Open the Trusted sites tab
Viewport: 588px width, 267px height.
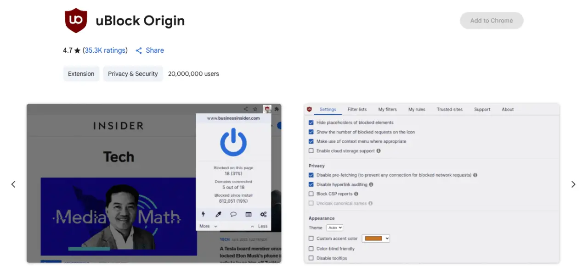pos(450,110)
